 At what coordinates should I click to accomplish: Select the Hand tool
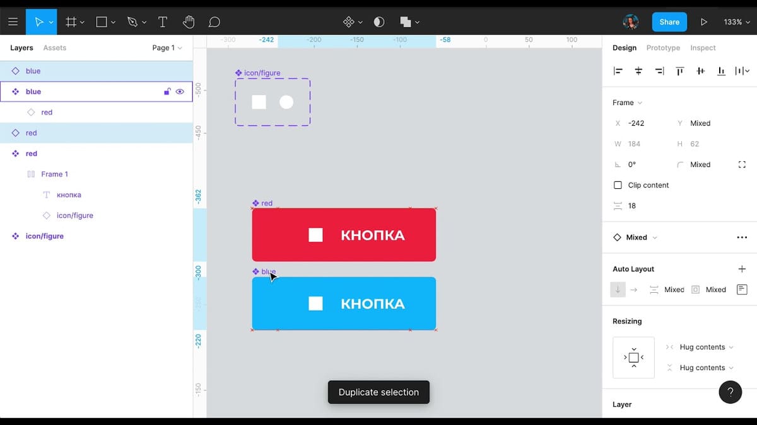coord(188,22)
